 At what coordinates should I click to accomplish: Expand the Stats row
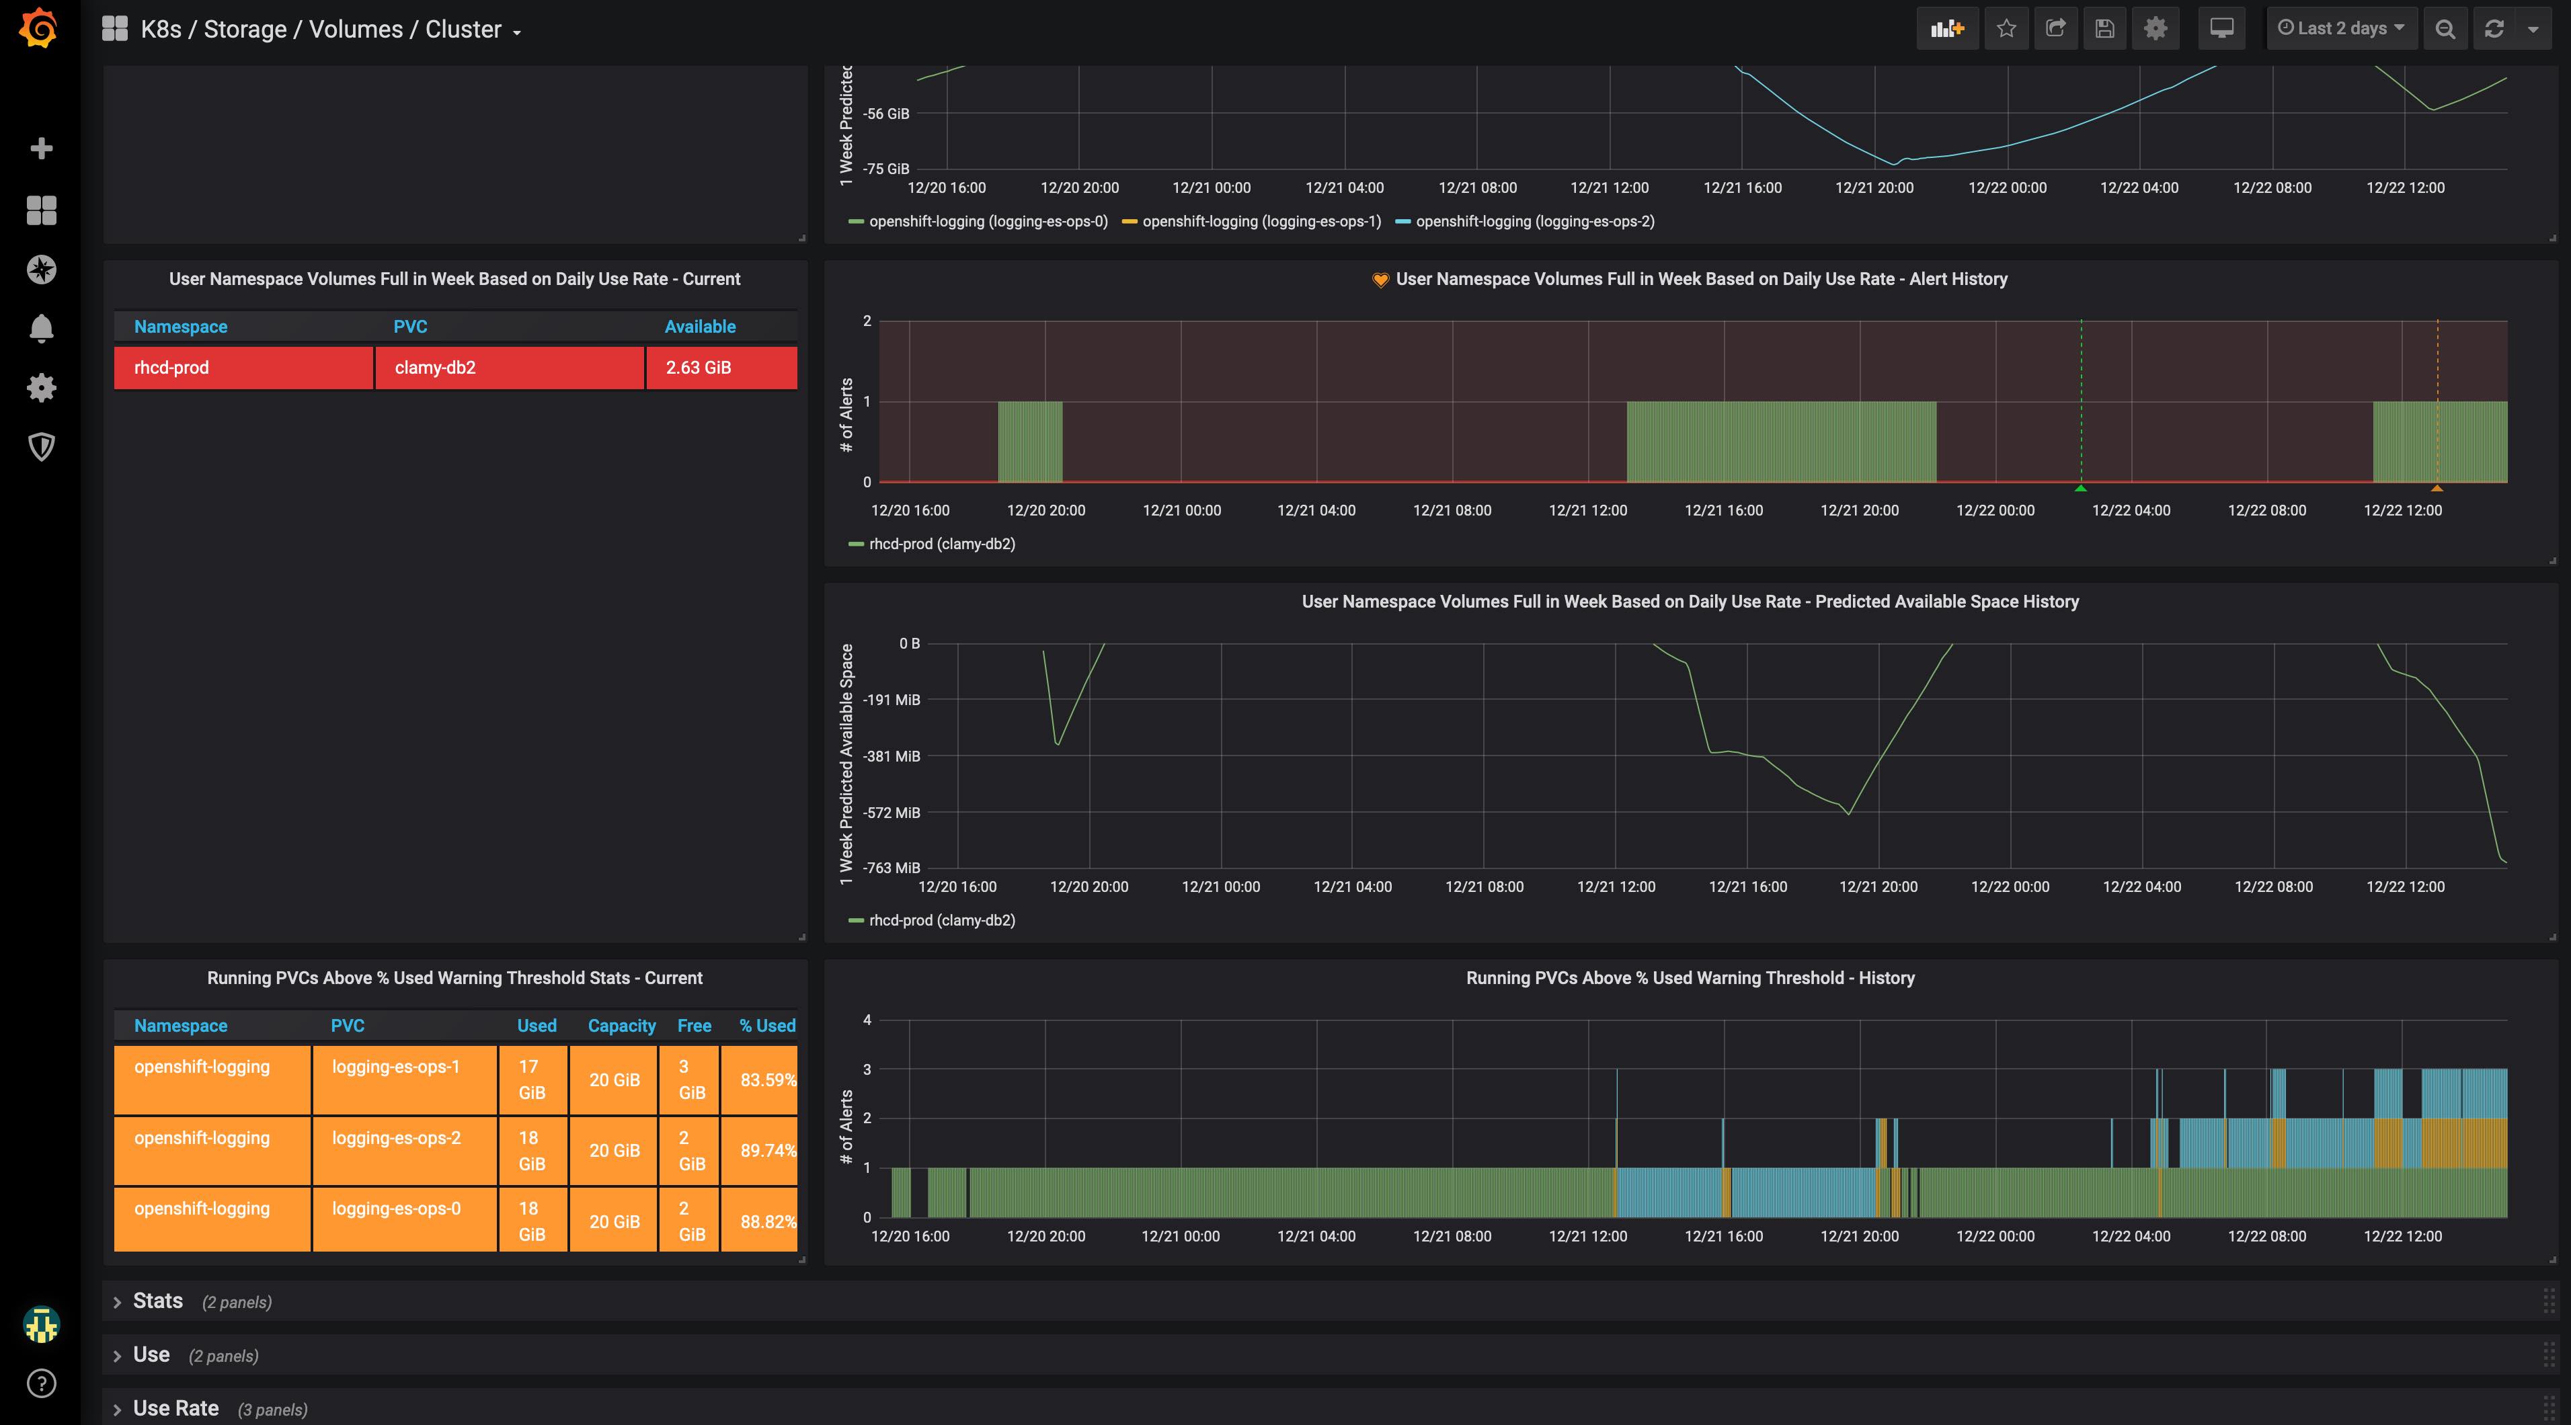pos(158,1301)
